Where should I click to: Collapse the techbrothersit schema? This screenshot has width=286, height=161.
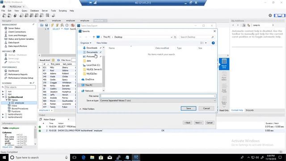point(3,97)
